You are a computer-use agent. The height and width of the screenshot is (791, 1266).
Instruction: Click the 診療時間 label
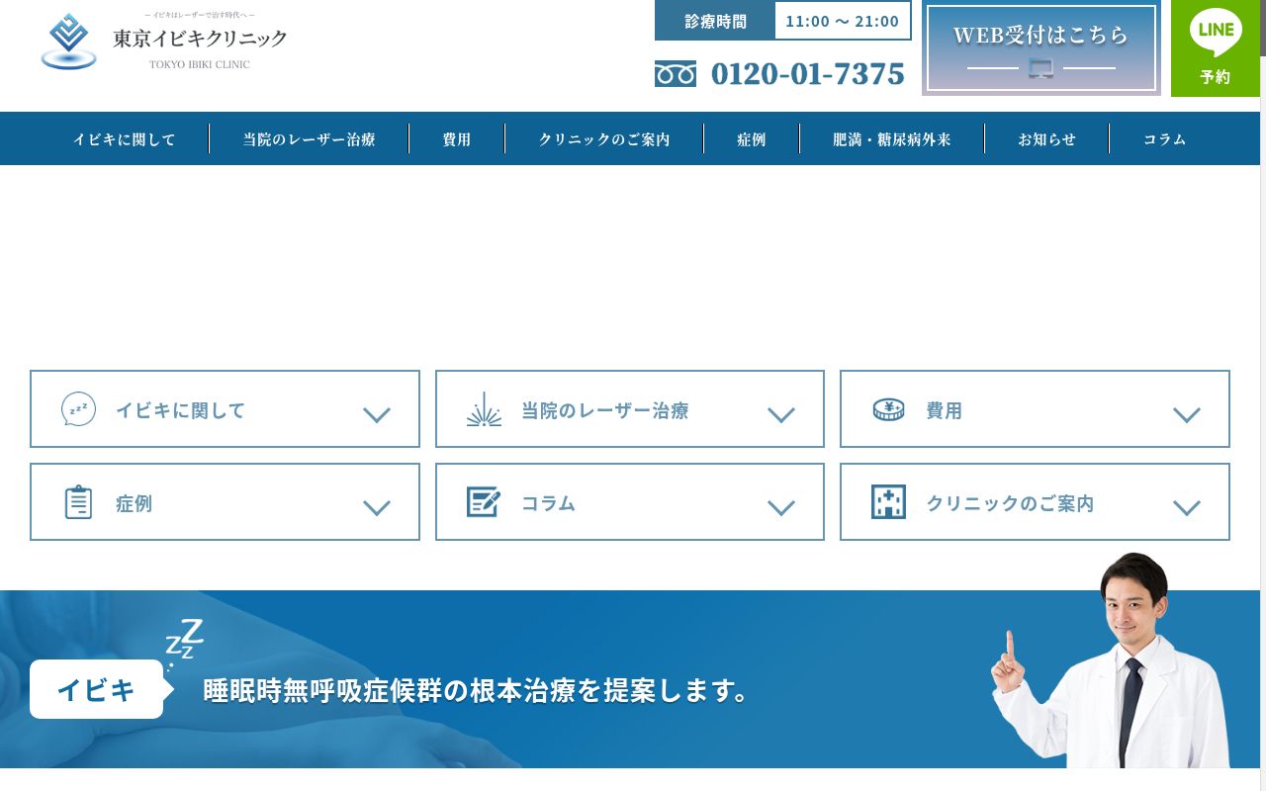pyautogui.click(x=715, y=21)
